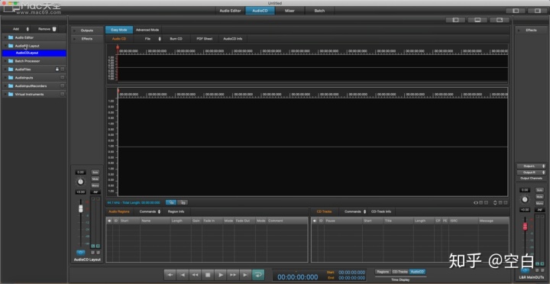
Task: Click the right sidebar toggle icon in the title bar area
Action: (537, 11)
